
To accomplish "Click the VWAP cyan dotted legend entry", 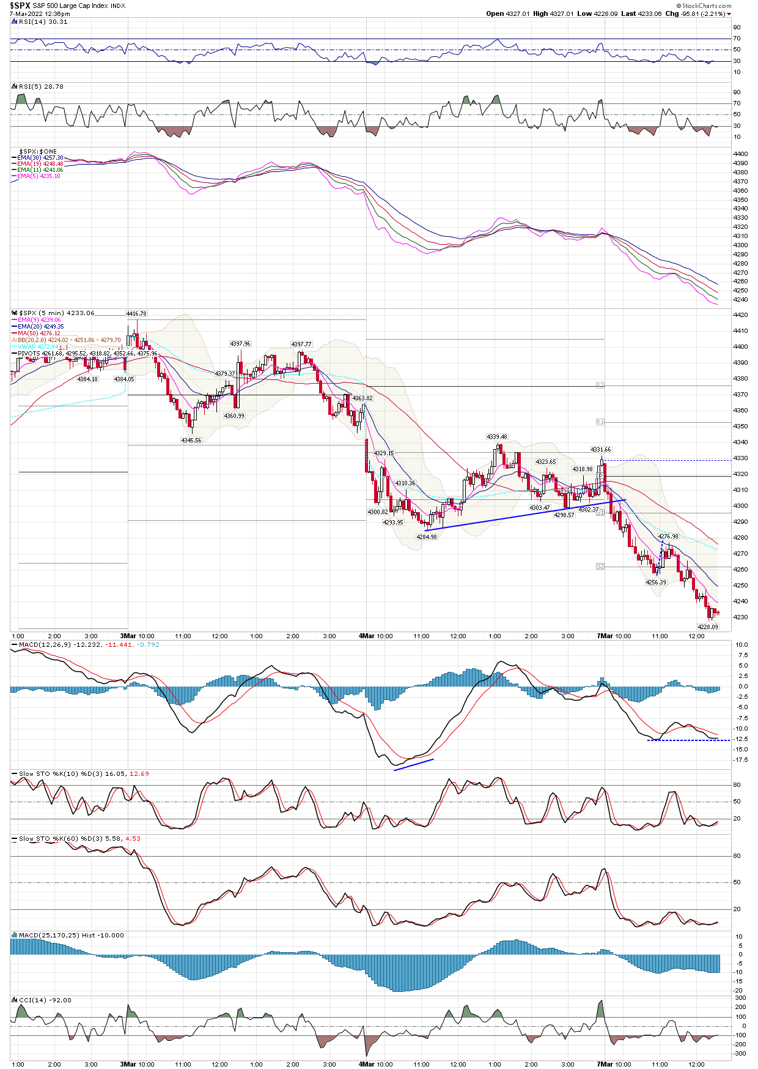I will [37, 347].
